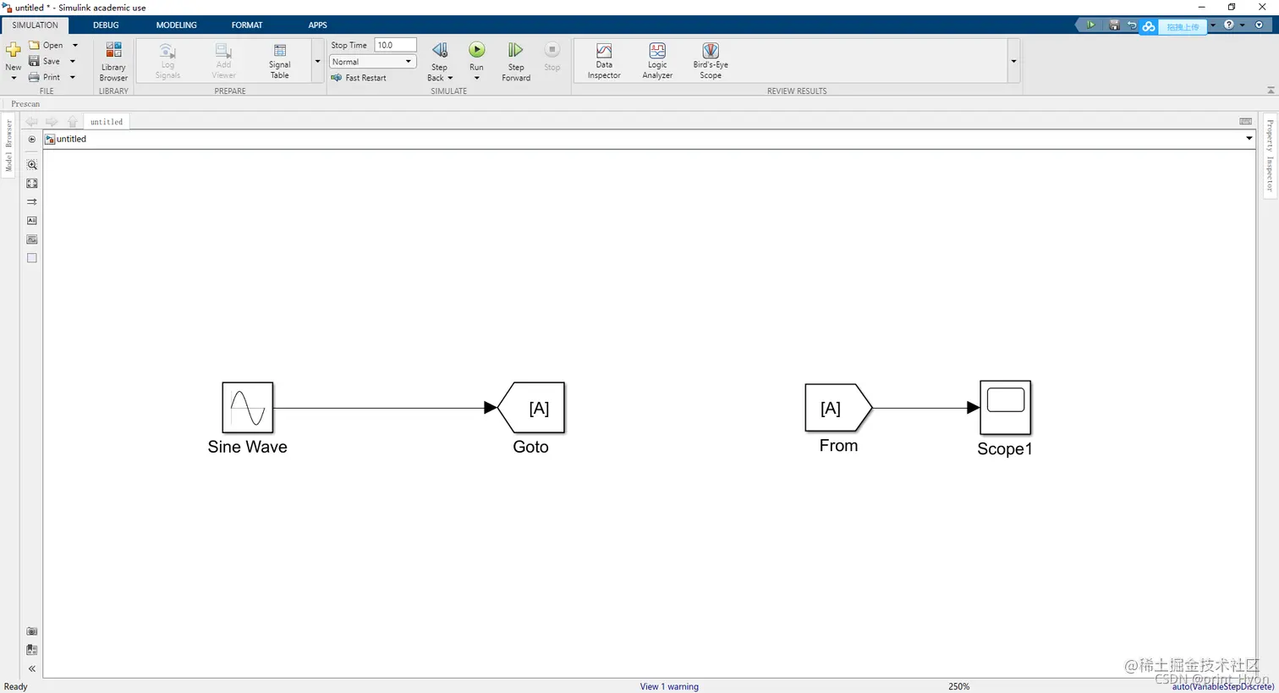Viewport: 1279px width, 693px height.
Task: Click the navigate Forward arrow
Action: click(x=52, y=122)
